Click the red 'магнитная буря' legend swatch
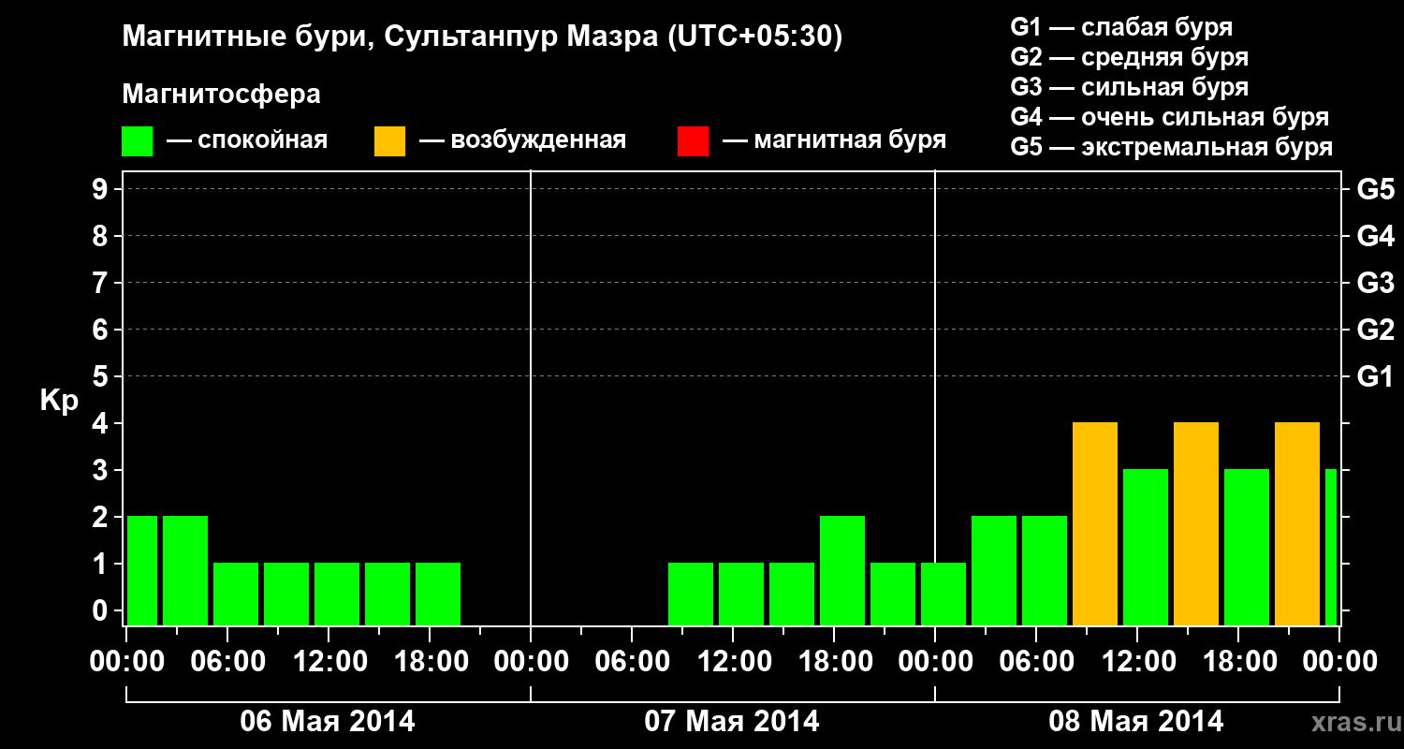The height and width of the screenshot is (749, 1404). (693, 141)
